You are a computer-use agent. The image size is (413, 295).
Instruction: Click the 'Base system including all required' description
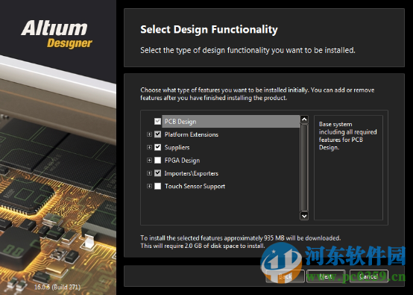click(347, 136)
